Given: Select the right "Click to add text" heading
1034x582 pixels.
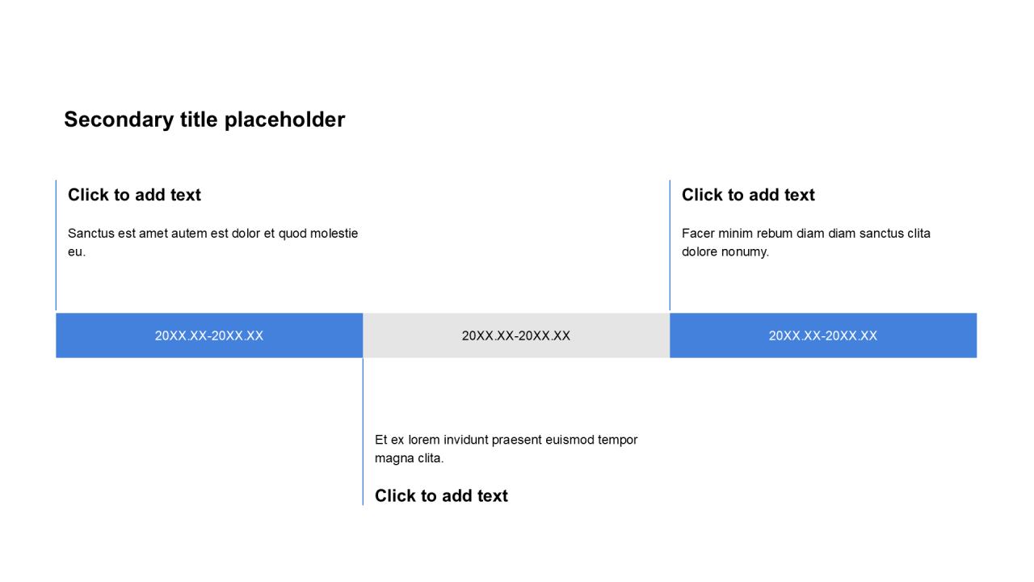Looking at the screenshot, I should [748, 195].
